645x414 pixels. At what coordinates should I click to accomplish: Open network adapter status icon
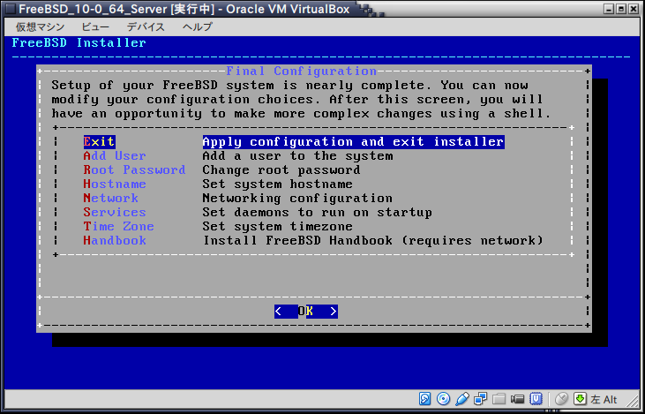481,398
